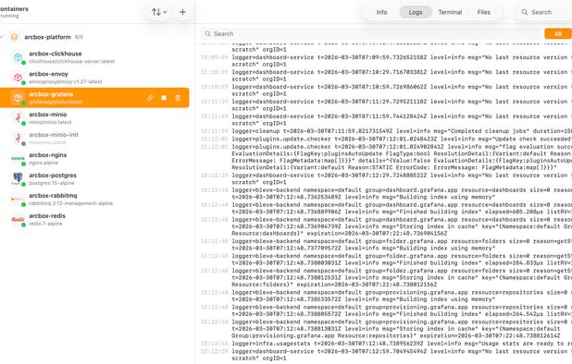572x364 pixels.
Task: Switch to the Logs tab
Action: pyautogui.click(x=416, y=12)
